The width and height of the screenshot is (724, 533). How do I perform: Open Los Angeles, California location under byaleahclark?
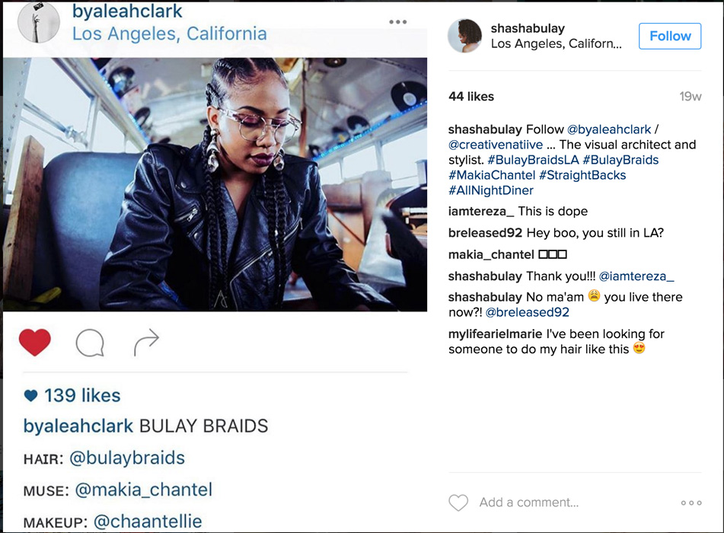click(170, 34)
